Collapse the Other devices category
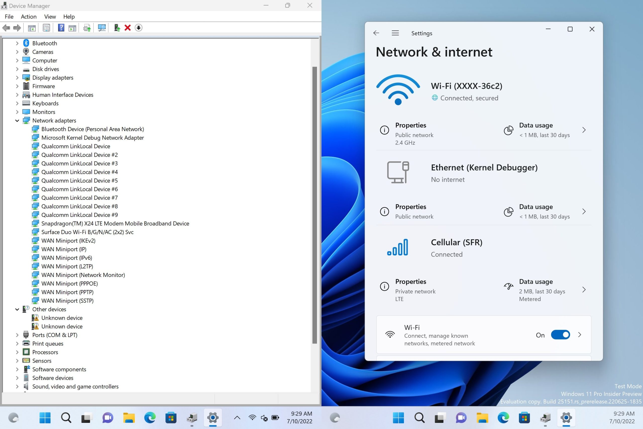Image resolution: width=643 pixels, height=429 pixels. [17, 309]
